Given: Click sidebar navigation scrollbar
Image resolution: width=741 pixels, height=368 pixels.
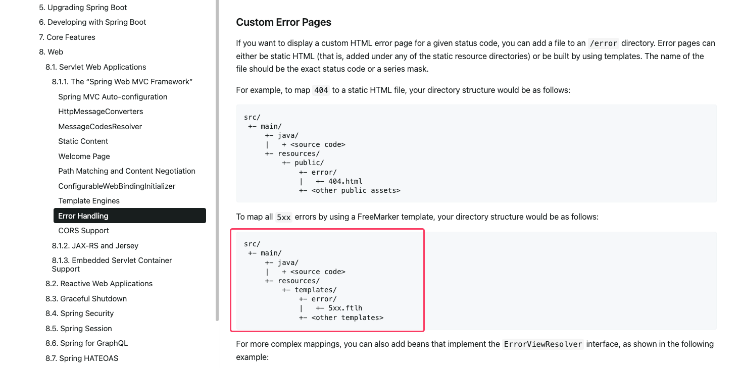Looking at the screenshot, I should 217,161.
